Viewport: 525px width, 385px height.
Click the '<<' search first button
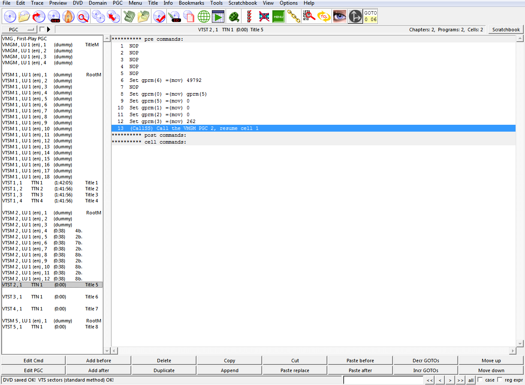pyautogui.click(x=429, y=380)
